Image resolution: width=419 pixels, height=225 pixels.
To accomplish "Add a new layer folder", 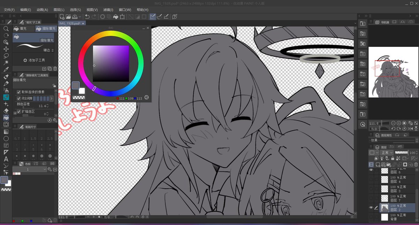I will click(x=388, y=164).
